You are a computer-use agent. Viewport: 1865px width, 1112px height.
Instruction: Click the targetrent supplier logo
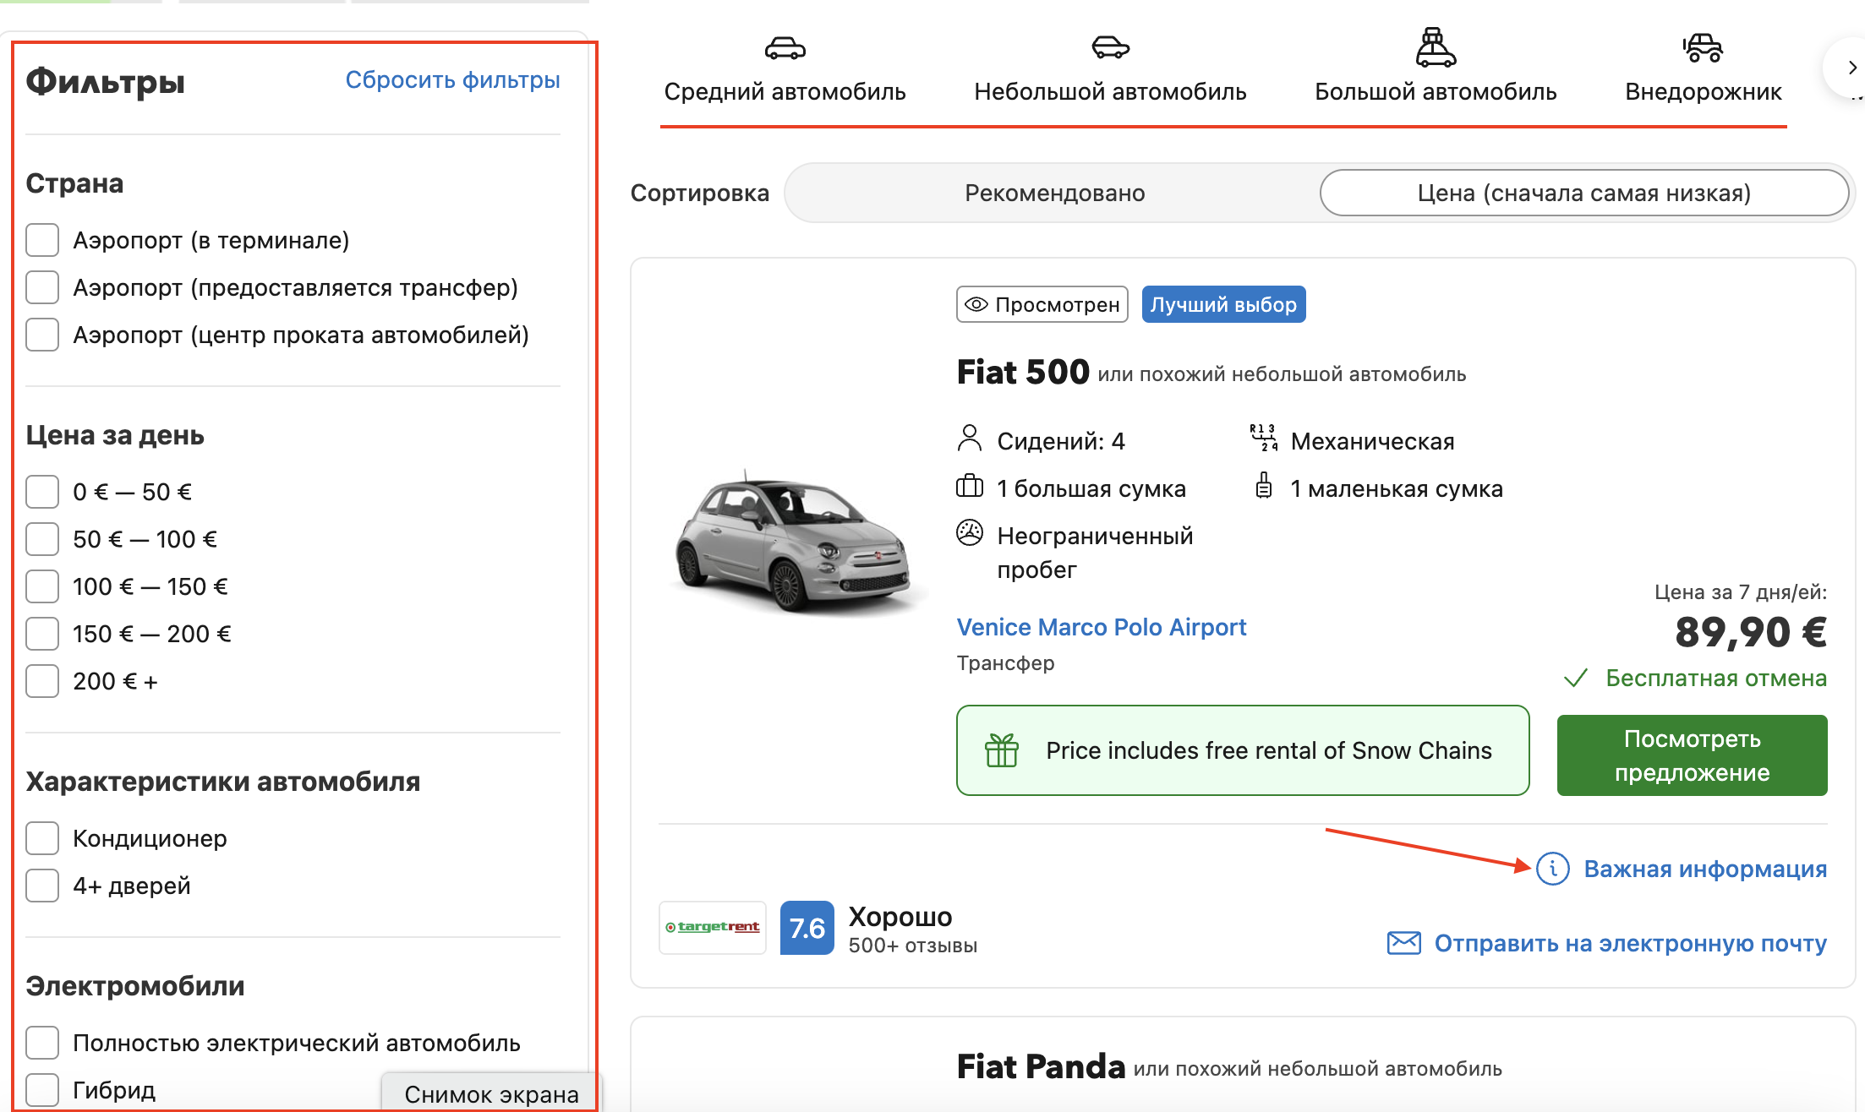[x=713, y=928]
